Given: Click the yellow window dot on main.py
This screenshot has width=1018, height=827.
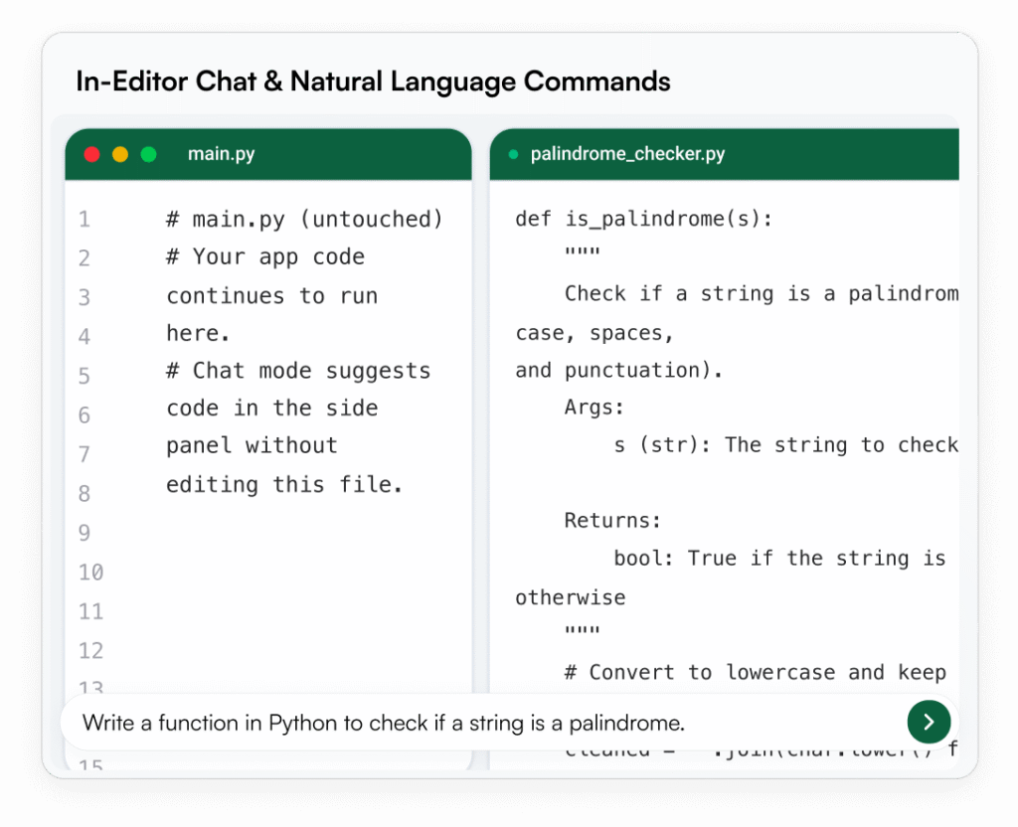Looking at the screenshot, I should click(120, 154).
